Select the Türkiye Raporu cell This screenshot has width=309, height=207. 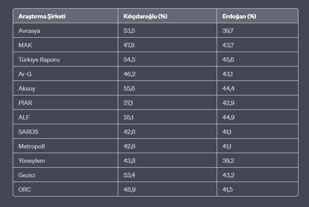tap(65, 59)
